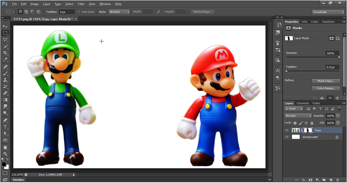Select the Ellipse shape tool
The height and width of the screenshot is (183, 347).
pos(5,140)
